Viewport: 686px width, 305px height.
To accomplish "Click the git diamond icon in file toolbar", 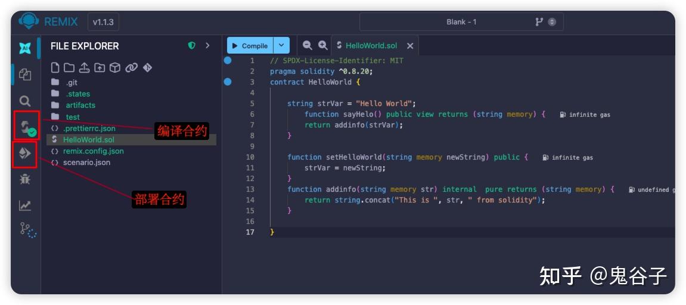I will (x=147, y=67).
